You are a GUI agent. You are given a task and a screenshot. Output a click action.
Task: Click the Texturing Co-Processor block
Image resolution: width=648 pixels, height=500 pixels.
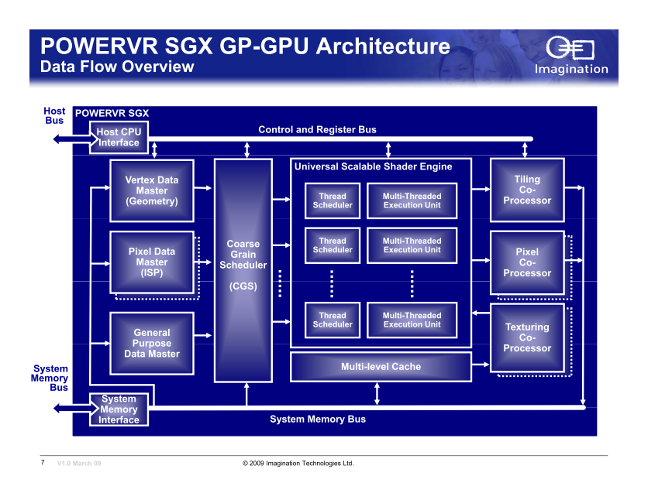tap(527, 338)
